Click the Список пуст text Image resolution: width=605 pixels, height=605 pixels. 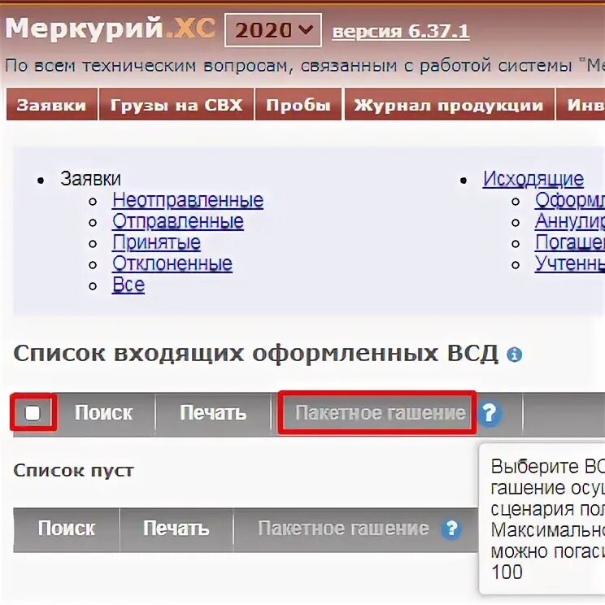coord(73,470)
